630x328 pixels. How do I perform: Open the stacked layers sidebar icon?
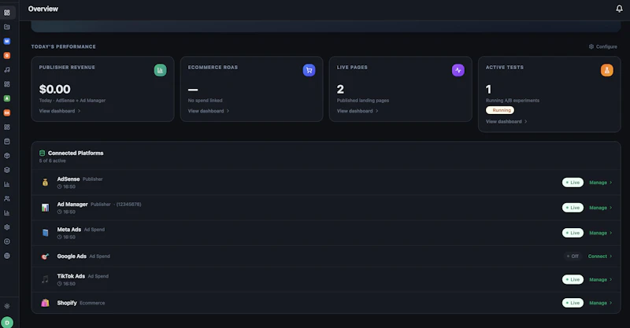pyautogui.click(x=7, y=170)
